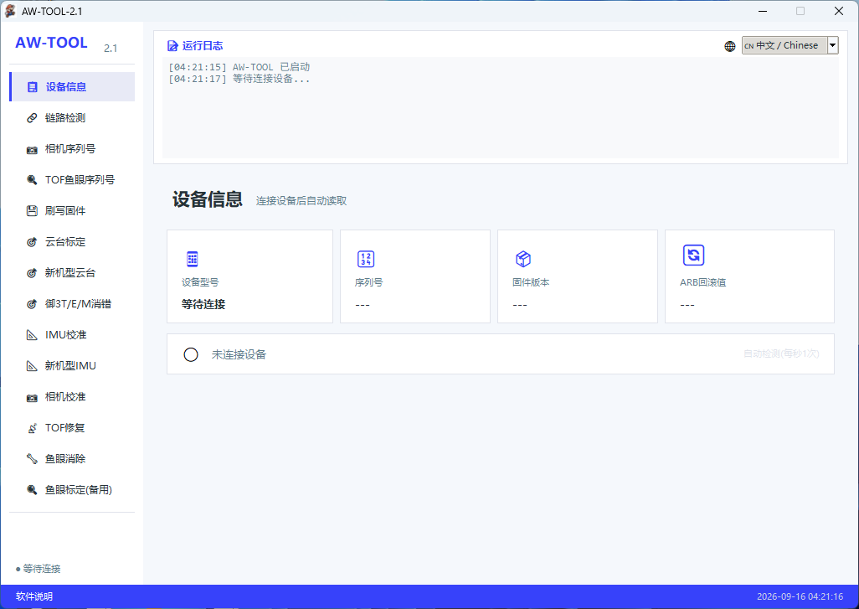Click 自动检测(每秒1次) label
Viewport: 859px width, 609px height.
[x=781, y=354]
